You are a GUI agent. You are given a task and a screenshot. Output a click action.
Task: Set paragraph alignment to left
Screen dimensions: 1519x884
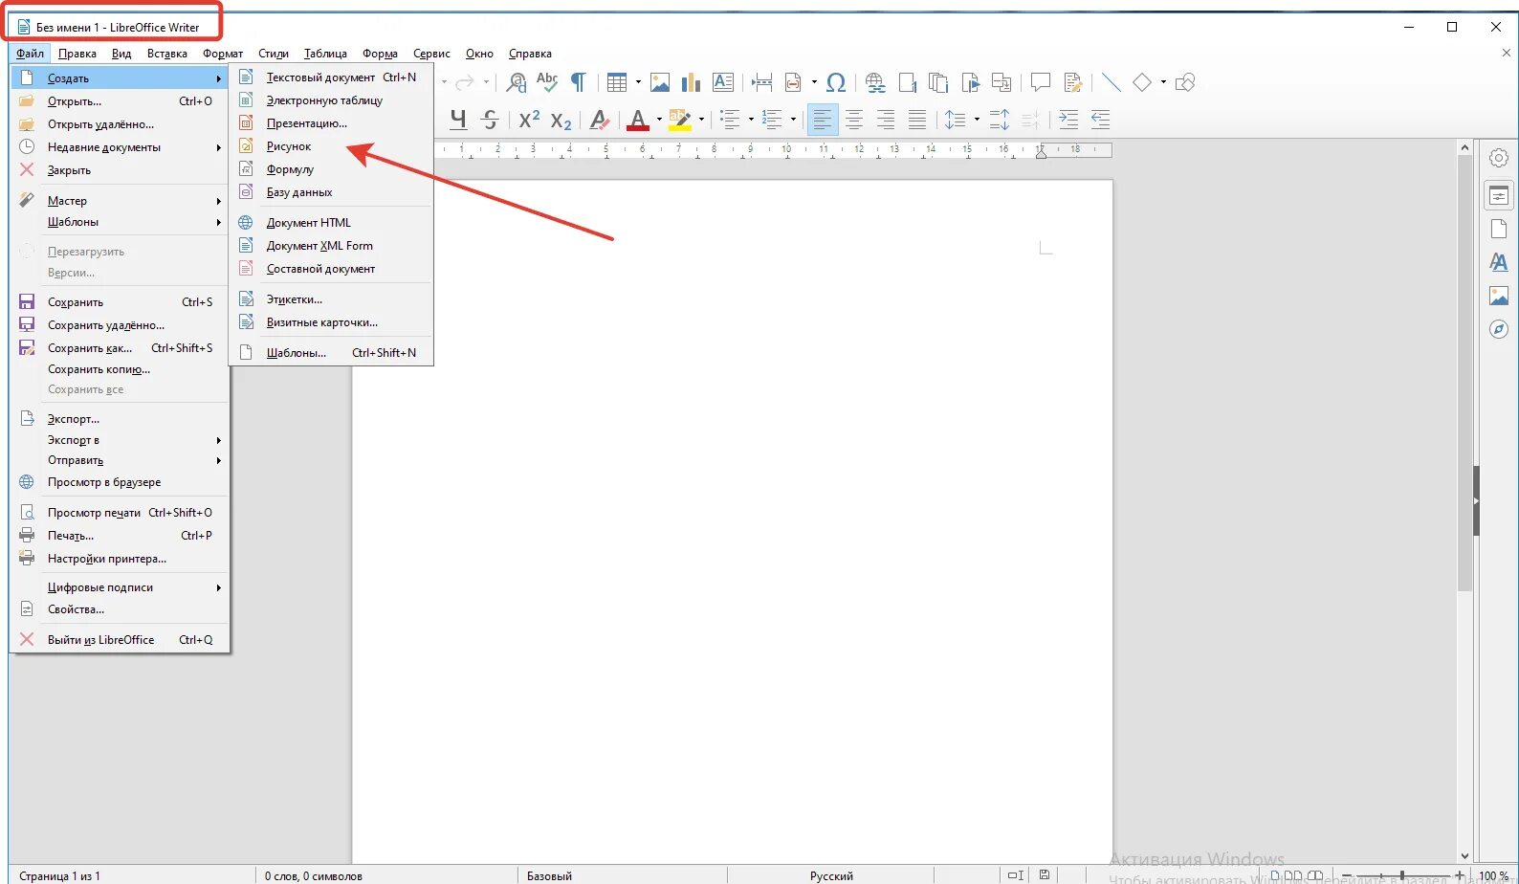click(x=823, y=120)
